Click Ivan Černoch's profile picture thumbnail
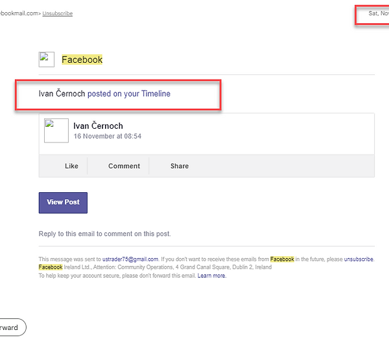This screenshot has height=341, width=389. coord(56,130)
